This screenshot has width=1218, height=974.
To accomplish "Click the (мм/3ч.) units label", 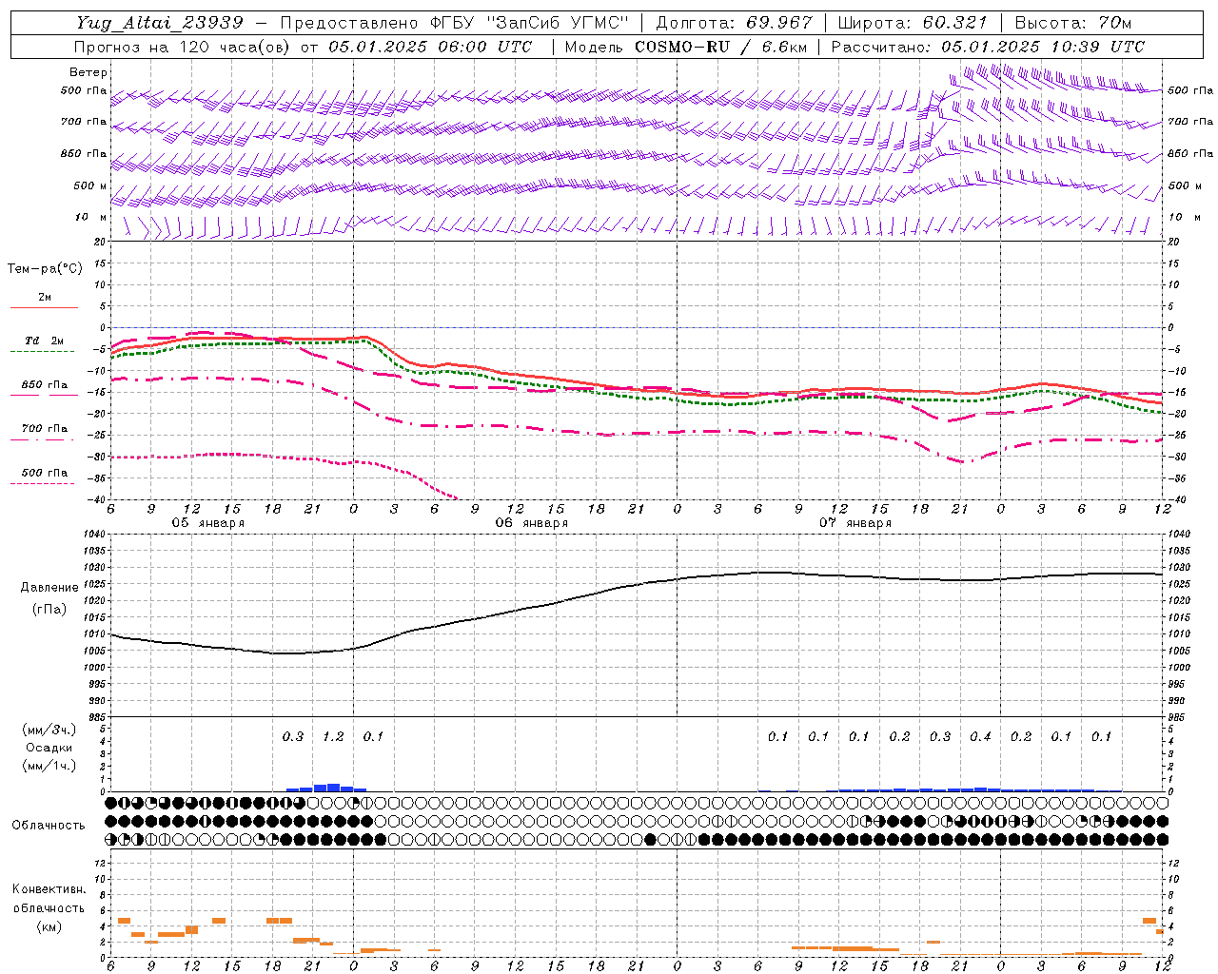I will click(x=49, y=730).
